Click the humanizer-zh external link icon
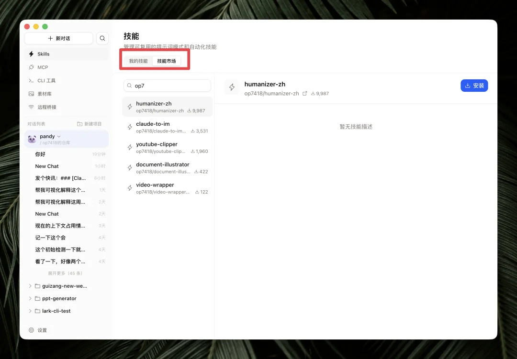This screenshot has width=517, height=359. [305, 93]
